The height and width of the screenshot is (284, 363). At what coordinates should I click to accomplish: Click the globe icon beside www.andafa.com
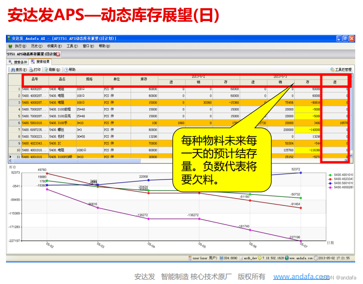[287, 258]
